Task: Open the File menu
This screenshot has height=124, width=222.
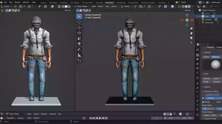Action: coord(5,2)
